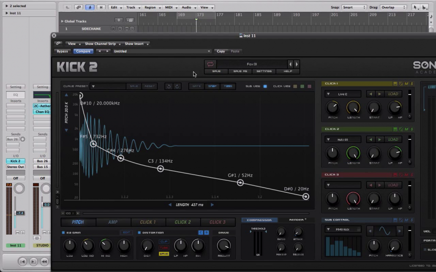
Task: Load next Click 1 sample
Action: coord(379,94)
